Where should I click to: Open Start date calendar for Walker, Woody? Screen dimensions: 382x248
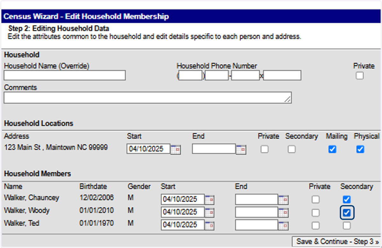click(x=209, y=213)
